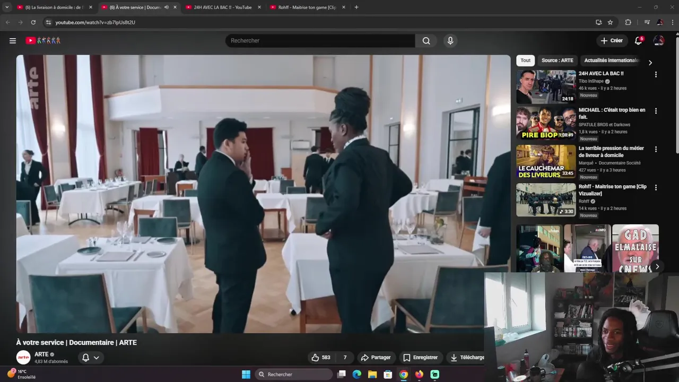
Task: Open the ARTE channel avatar
Action: click(23, 358)
